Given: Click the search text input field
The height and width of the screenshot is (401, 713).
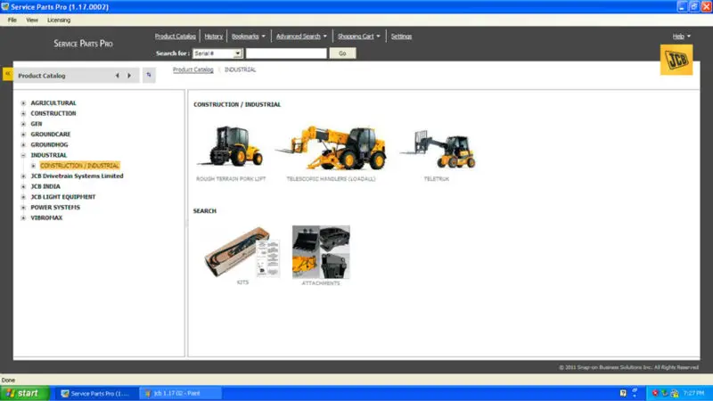Looking at the screenshot, I should (x=286, y=53).
